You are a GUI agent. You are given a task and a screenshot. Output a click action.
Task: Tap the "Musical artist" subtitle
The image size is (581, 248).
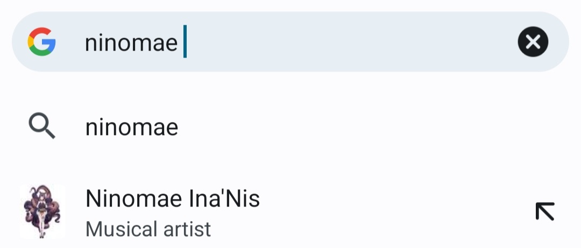(x=148, y=229)
